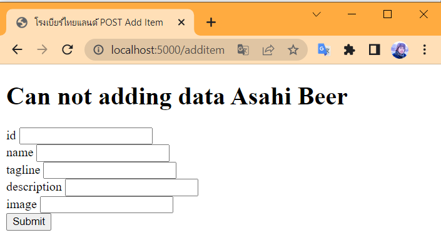The width and height of the screenshot is (441, 250).
Task: Open Chrome's three-dot menu
Action: click(x=425, y=50)
